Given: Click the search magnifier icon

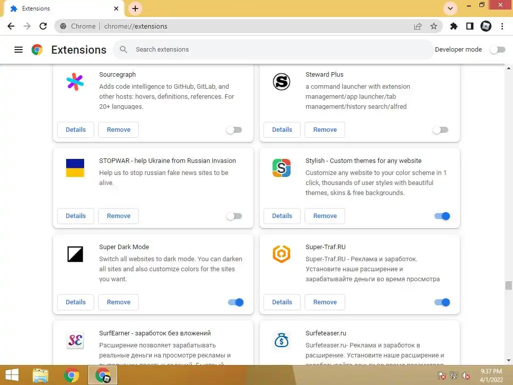Looking at the screenshot, I should click(x=123, y=50).
